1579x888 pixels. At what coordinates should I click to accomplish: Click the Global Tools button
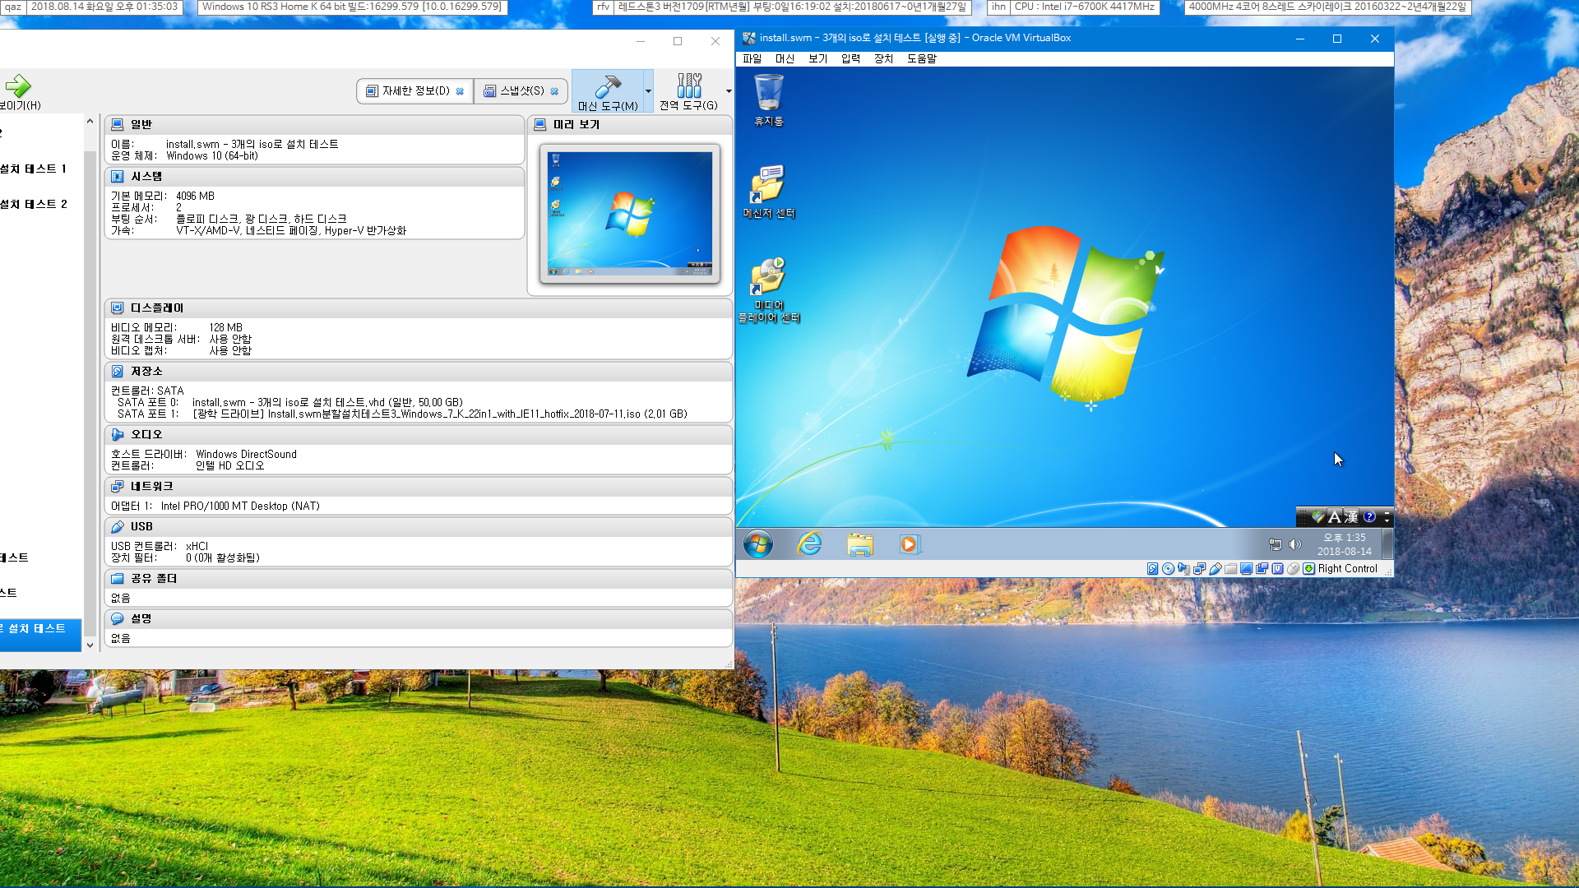coord(689,91)
